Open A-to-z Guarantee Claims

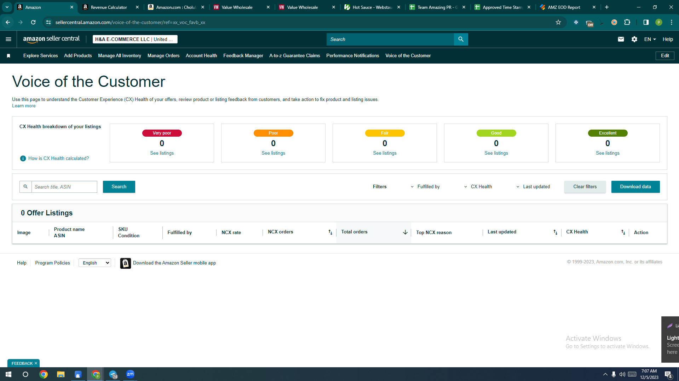click(294, 56)
